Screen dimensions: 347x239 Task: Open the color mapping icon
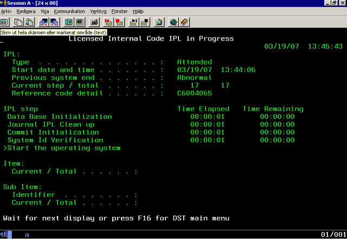click(x=80, y=22)
